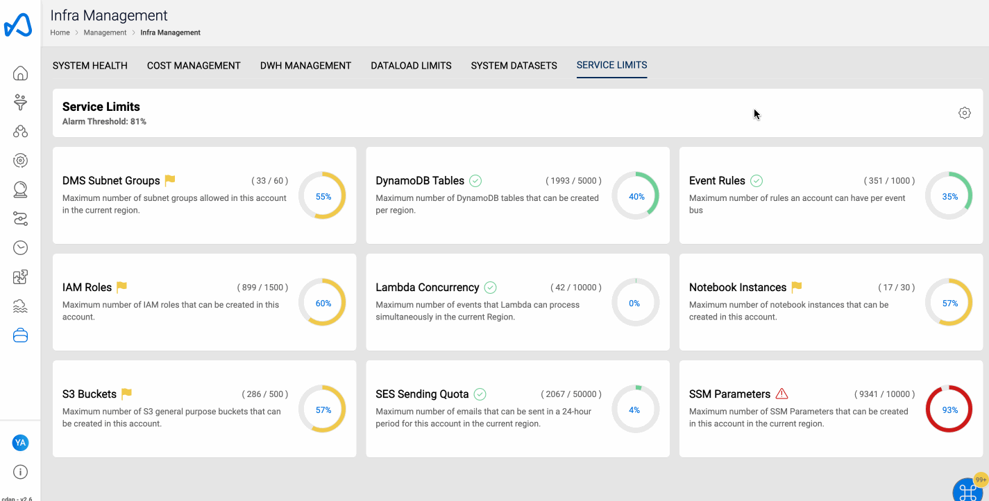Viewport: 989px width, 501px height.
Task: Open the gear-in-circle sidebar icon
Action: [21, 161]
